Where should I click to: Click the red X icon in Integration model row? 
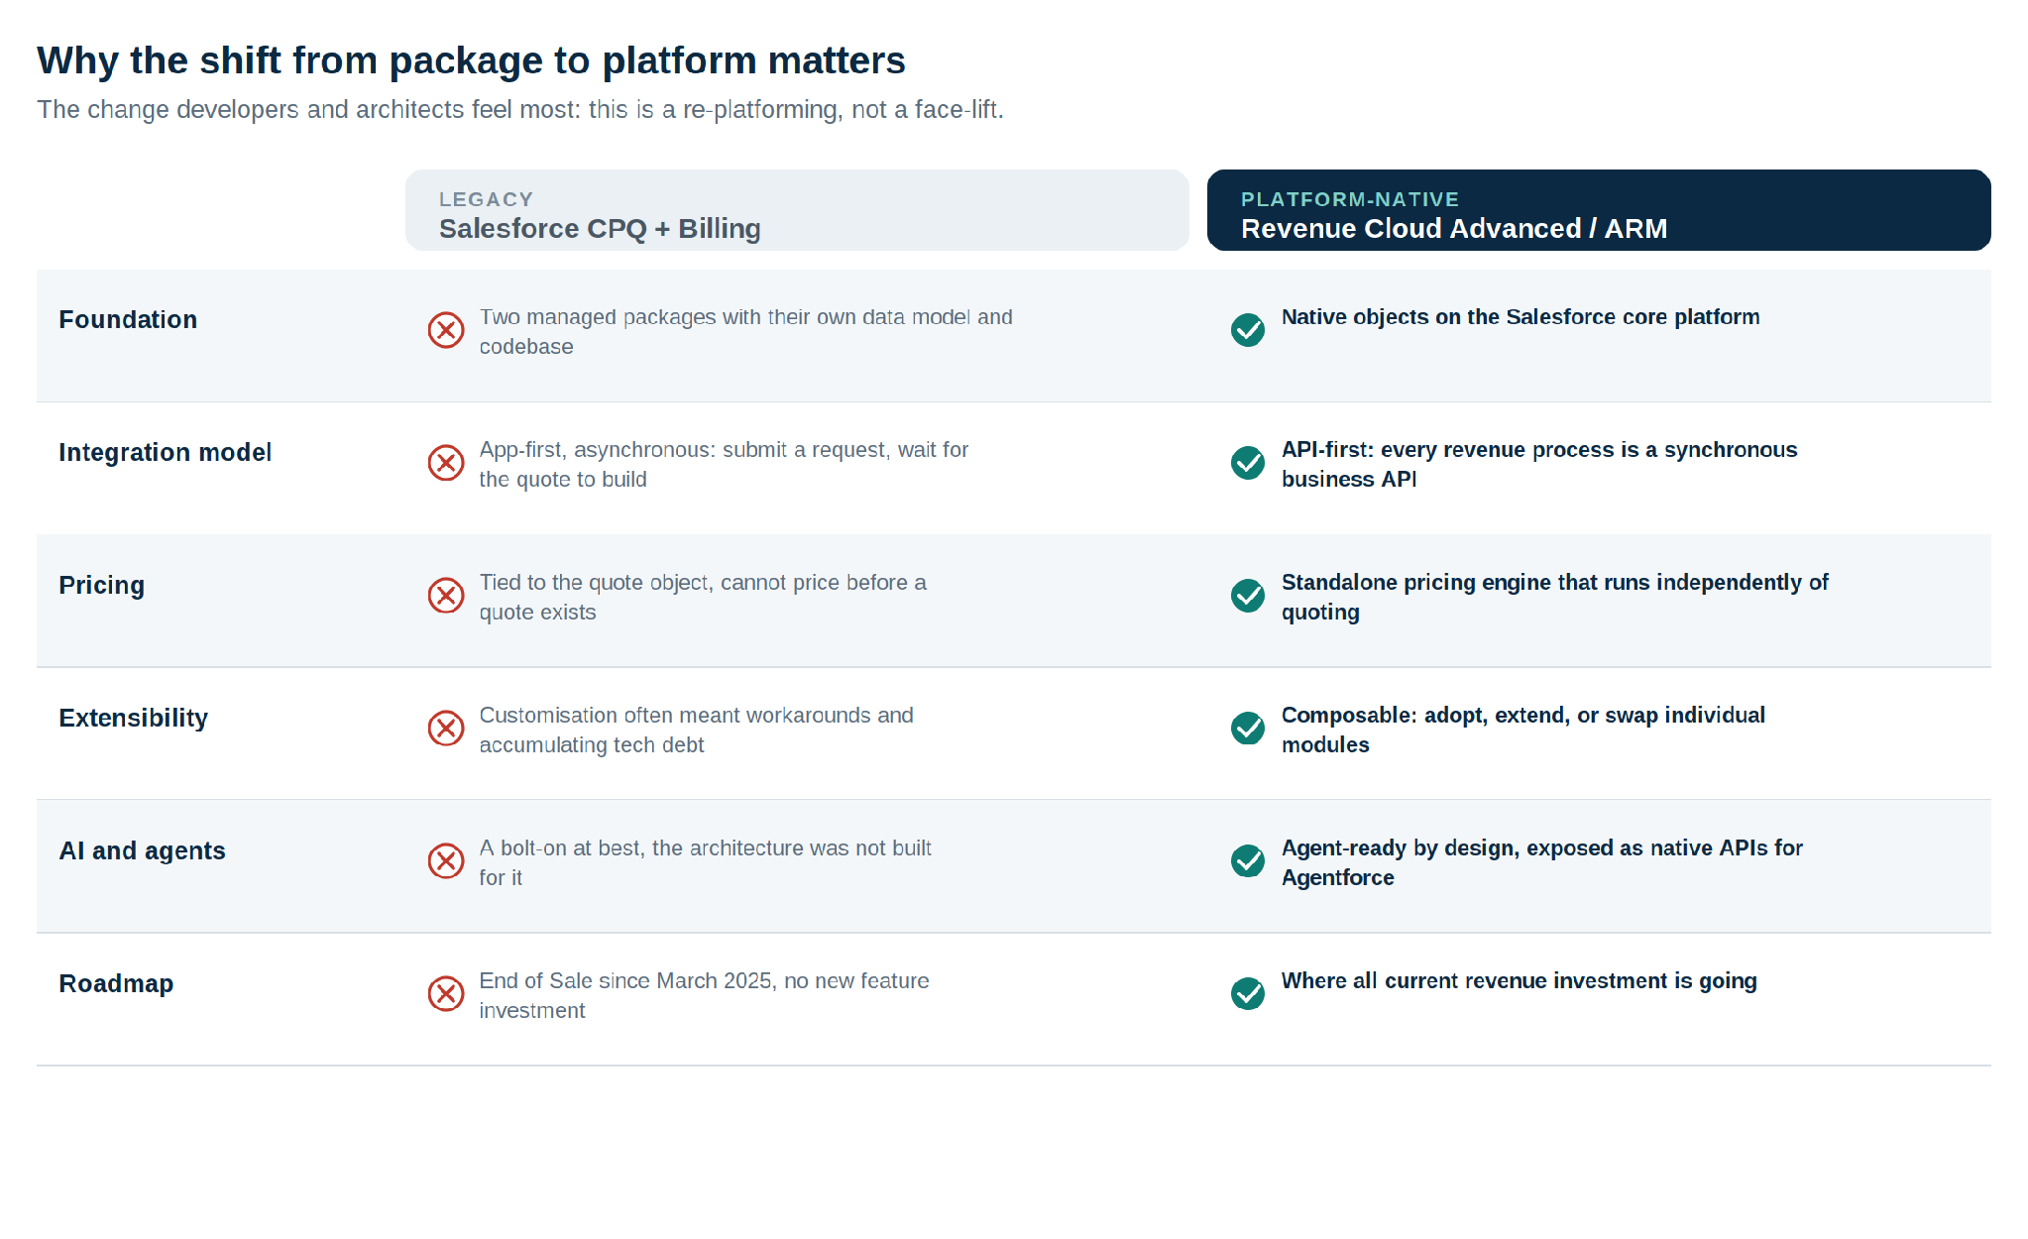446,463
